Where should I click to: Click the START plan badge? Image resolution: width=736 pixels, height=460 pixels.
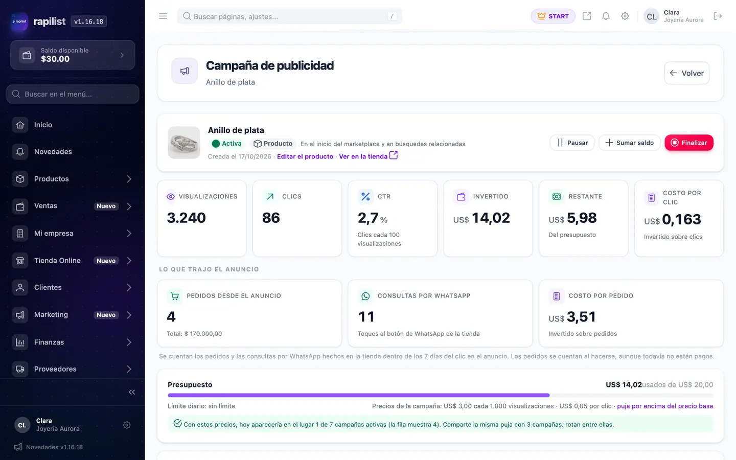pyautogui.click(x=553, y=16)
